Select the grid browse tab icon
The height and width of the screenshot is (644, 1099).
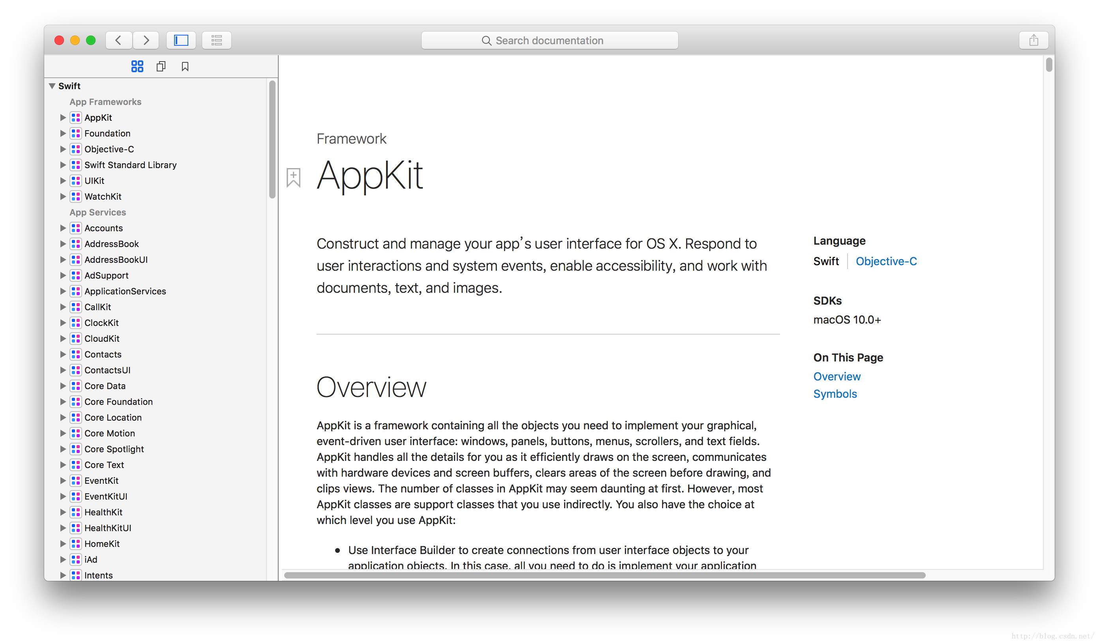pyautogui.click(x=137, y=66)
